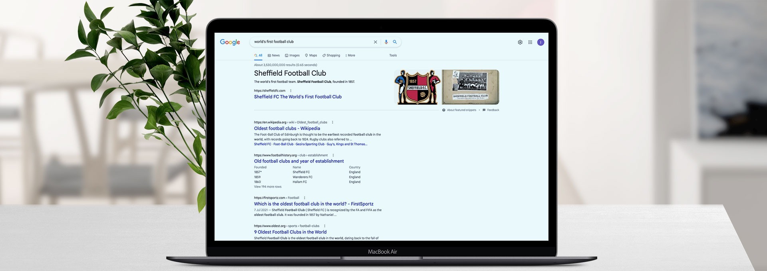Click the feedback flag icon
The width and height of the screenshot is (767, 271).
[484, 110]
